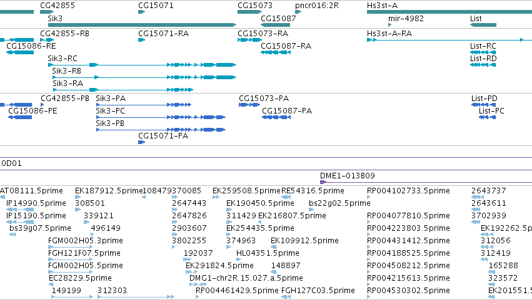Click the CG15073 gene label
The width and height of the screenshot is (532, 300).
[x=255, y=6]
